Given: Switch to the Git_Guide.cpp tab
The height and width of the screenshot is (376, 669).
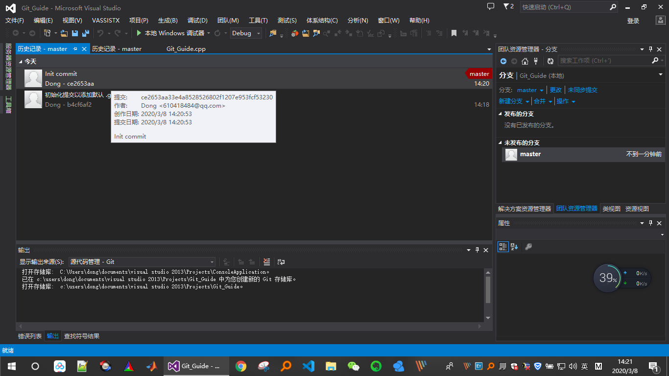Looking at the screenshot, I should 186,49.
